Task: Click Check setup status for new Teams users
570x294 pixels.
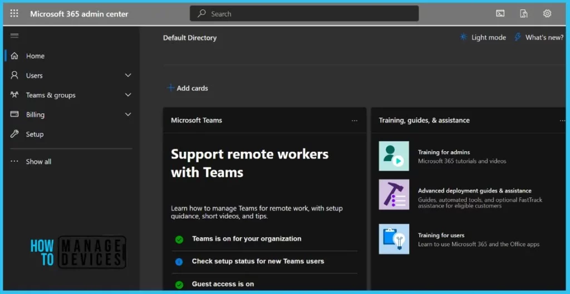Action: tap(258, 261)
